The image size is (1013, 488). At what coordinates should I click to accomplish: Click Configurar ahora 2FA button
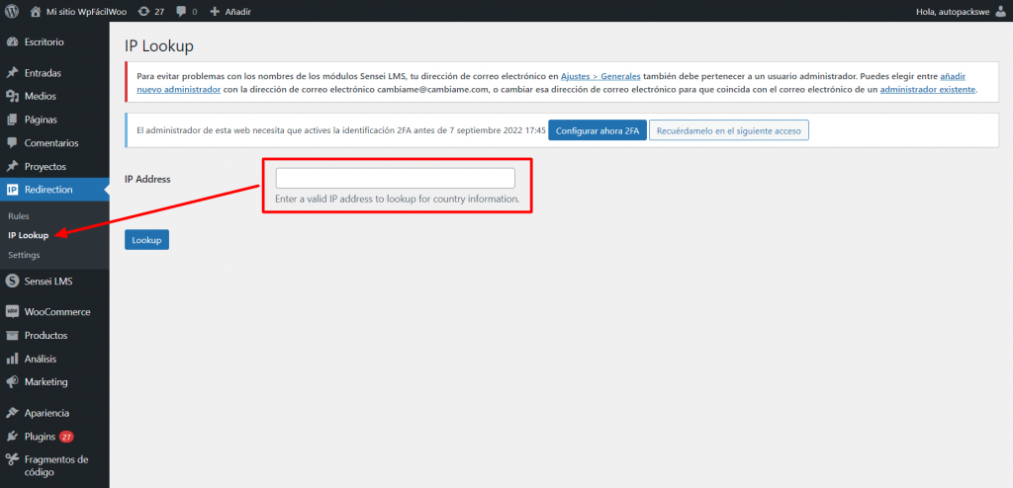[598, 130]
